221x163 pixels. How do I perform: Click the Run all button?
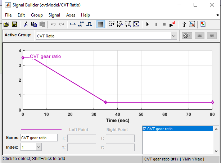point(173,24)
